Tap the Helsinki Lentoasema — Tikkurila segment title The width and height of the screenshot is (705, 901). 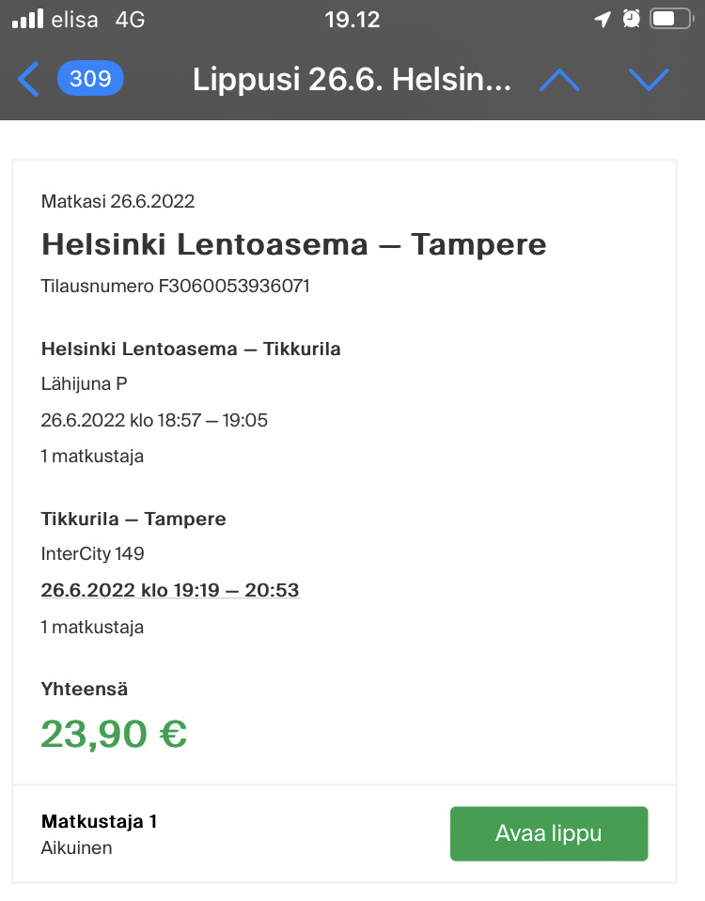(191, 349)
